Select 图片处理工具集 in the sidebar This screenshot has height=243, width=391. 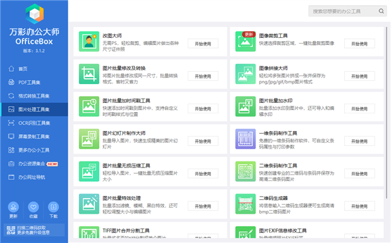click(x=34, y=109)
